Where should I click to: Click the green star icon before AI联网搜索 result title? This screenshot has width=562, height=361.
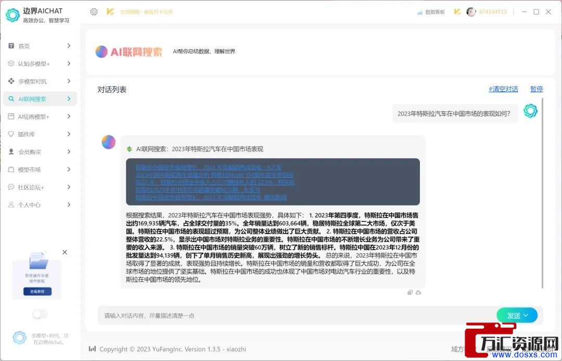[x=130, y=149]
